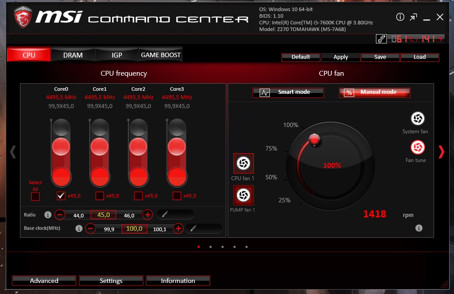Viewport: 454px width, 294px height.
Task: Check the Core1 x45,0 checkbox
Action: tap(99, 196)
